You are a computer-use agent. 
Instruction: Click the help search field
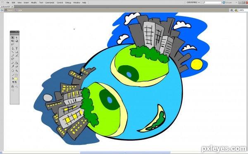[x=212, y=2]
